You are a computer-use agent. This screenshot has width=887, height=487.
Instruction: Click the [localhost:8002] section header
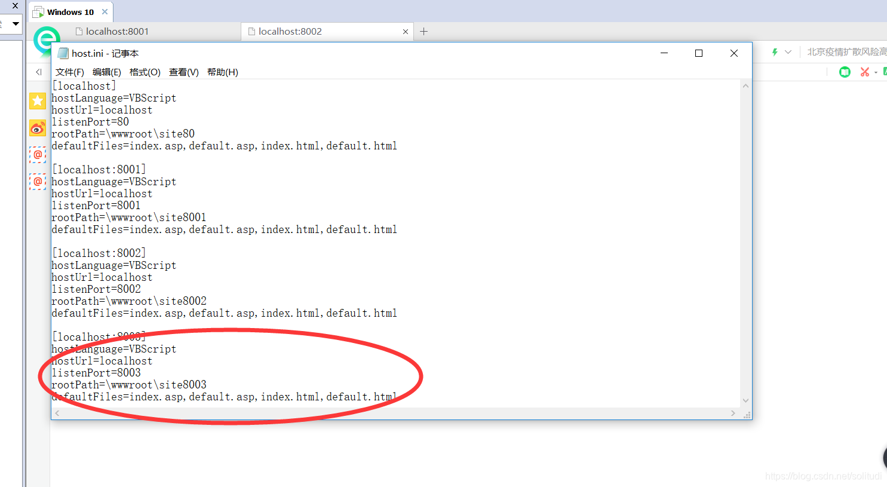coord(99,253)
